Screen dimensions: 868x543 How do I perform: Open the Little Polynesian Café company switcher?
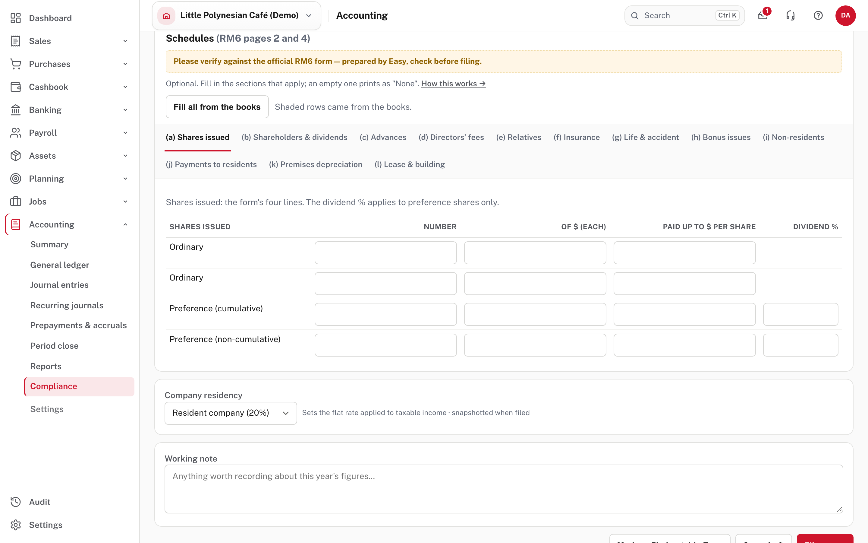pyautogui.click(x=236, y=15)
